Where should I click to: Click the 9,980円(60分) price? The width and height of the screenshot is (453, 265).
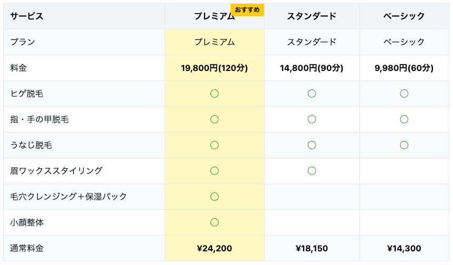pyautogui.click(x=404, y=68)
